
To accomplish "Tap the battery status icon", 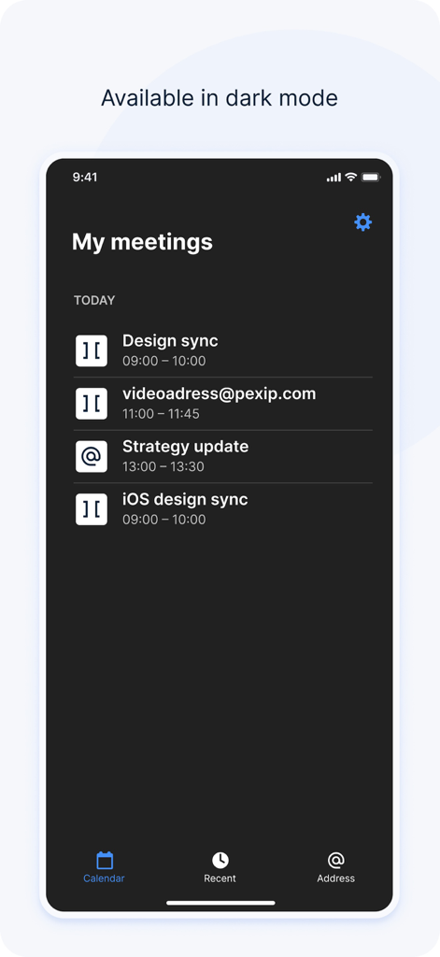I will pos(371,177).
